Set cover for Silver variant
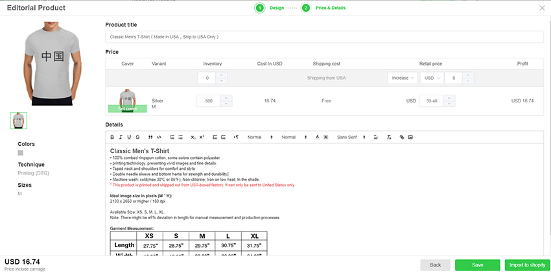The image size is (551, 273). pyautogui.click(x=127, y=108)
